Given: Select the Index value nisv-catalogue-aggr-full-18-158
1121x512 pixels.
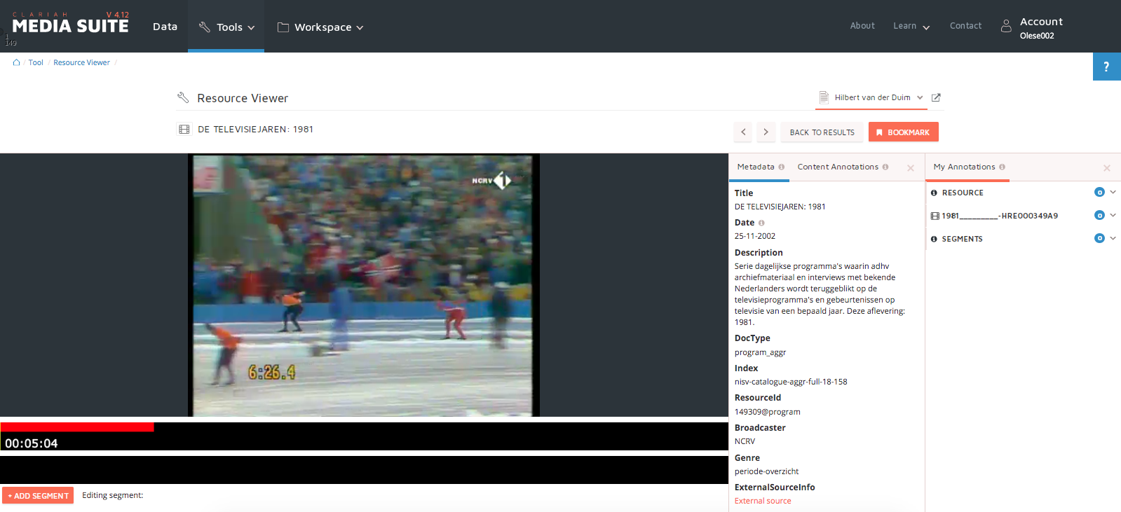Looking at the screenshot, I should pos(791,382).
